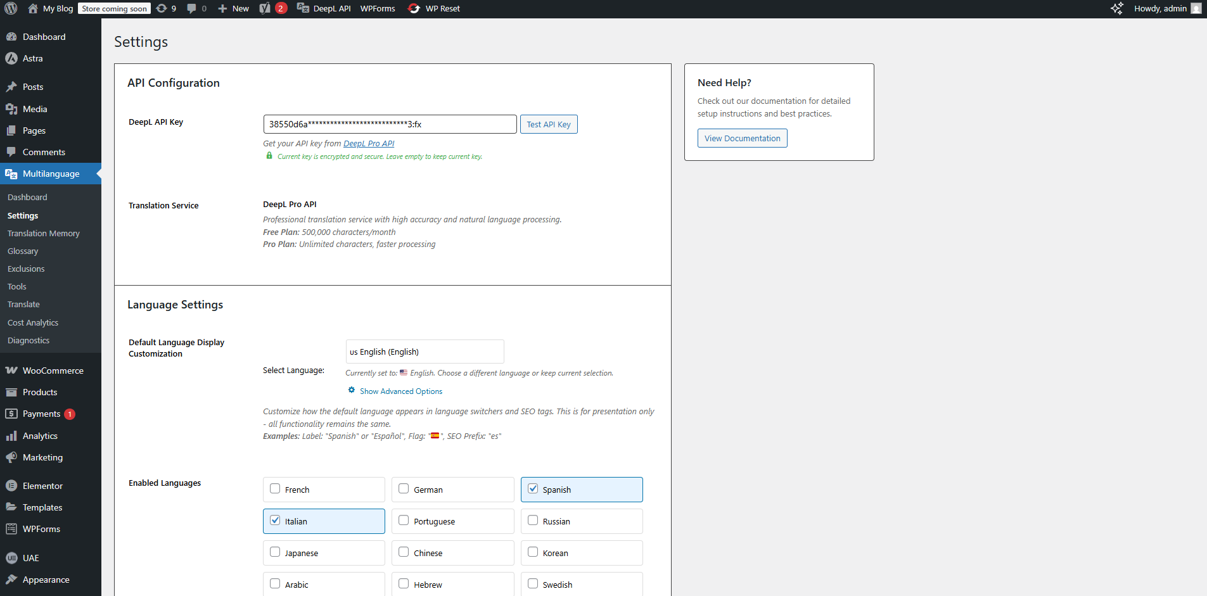The height and width of the screenshot is (596, 1207).
Task: Enable the Portuguese language checkbox
Action: pos(404,520)
